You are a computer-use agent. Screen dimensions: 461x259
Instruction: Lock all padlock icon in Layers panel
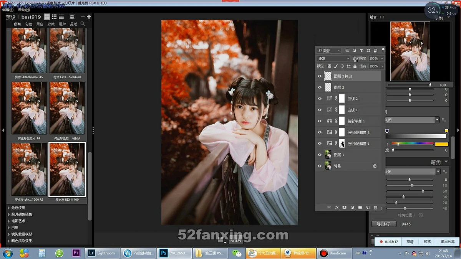pyautogui.click(x=355, y=66)
